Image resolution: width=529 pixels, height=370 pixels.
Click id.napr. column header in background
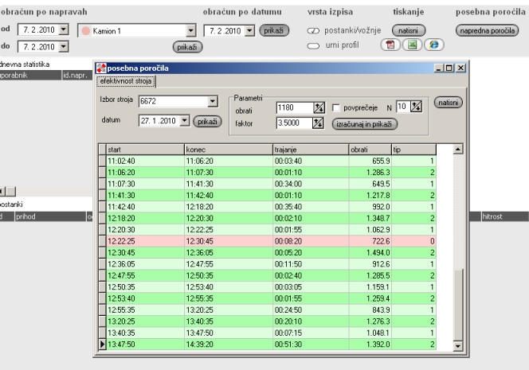pyautogui.click(x=77, y=75)
